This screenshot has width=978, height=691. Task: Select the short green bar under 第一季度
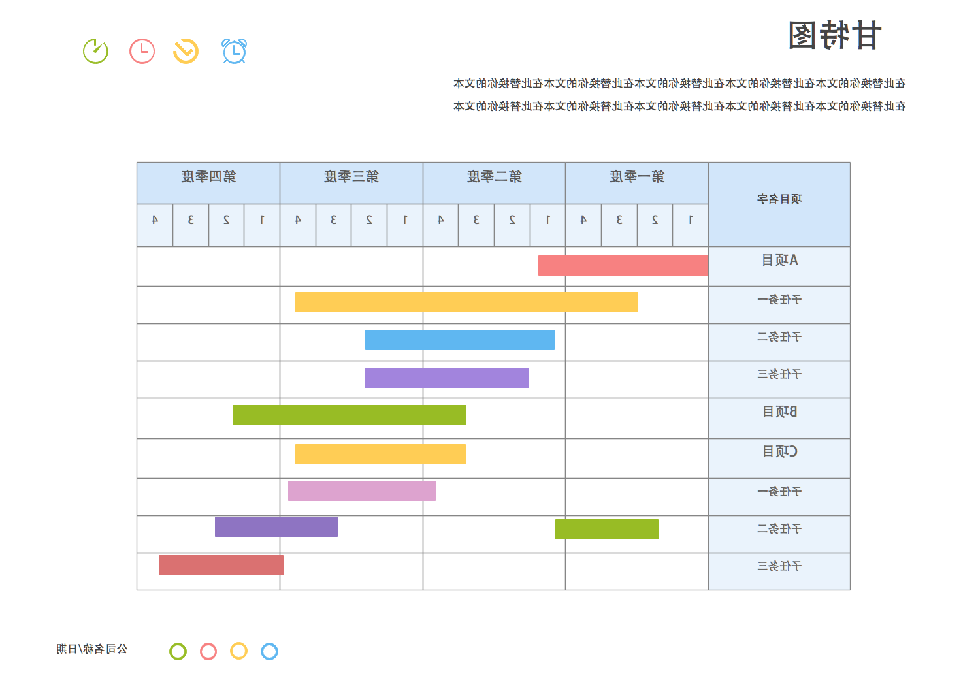click(x=607, y=529)
